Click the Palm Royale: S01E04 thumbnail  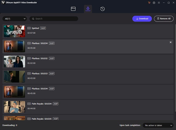click(x=14, y=107)
